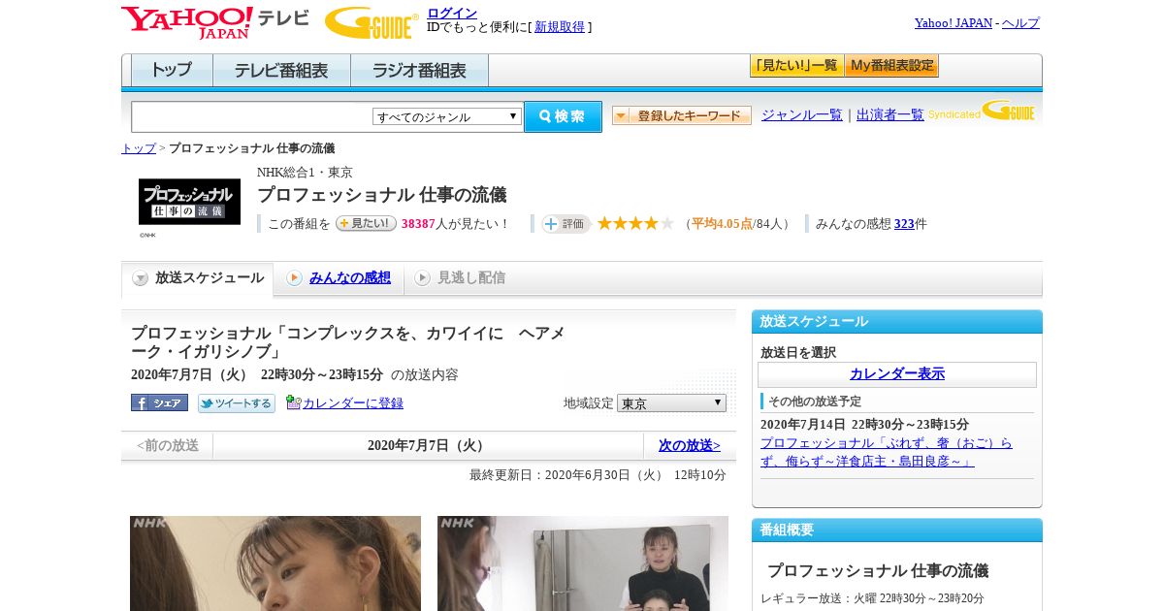Click the 評価 plus button
Image resolution: width=1164 pixels, height=611 pixels.
(566, 224)
